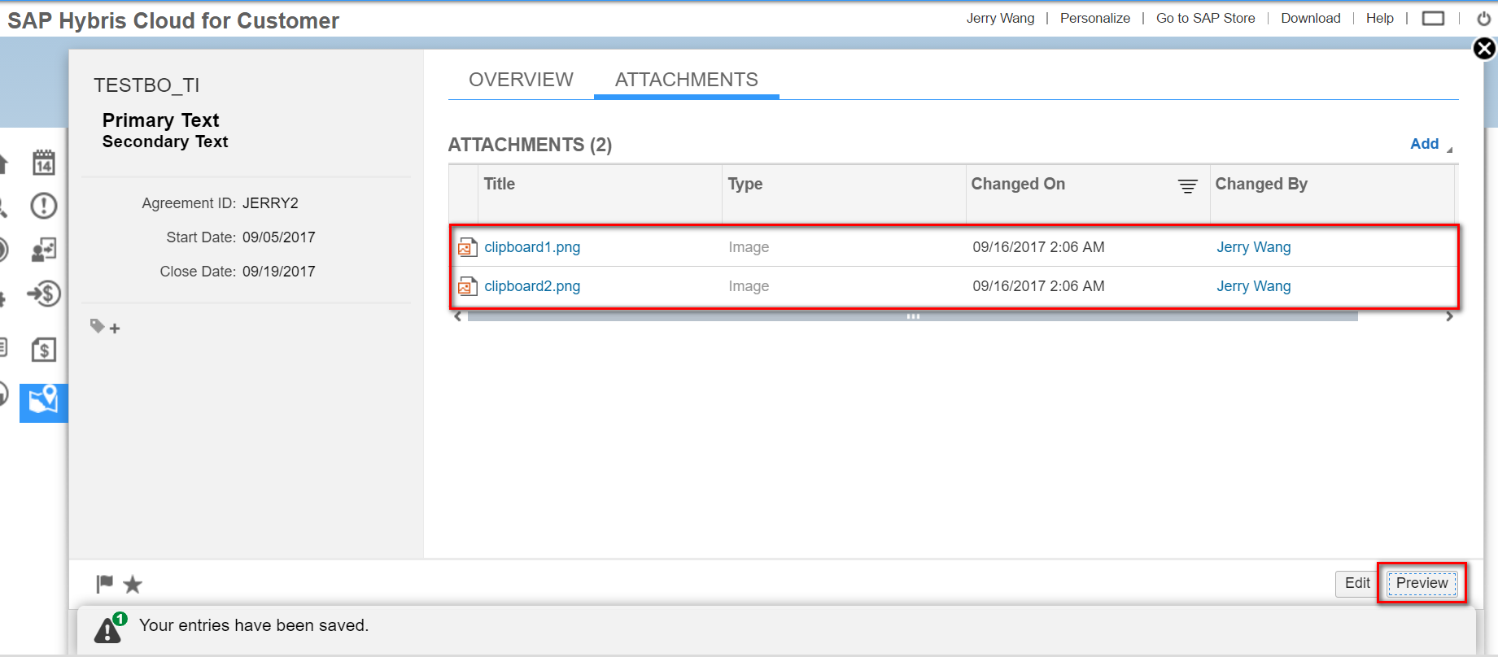The image size is (1498, 657).
Task: Click the Start Date value 09/05/2017
Action: click(278, 237)
